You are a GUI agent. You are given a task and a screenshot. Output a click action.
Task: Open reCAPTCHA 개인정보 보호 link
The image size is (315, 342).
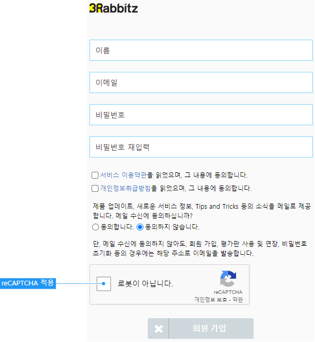211,300
